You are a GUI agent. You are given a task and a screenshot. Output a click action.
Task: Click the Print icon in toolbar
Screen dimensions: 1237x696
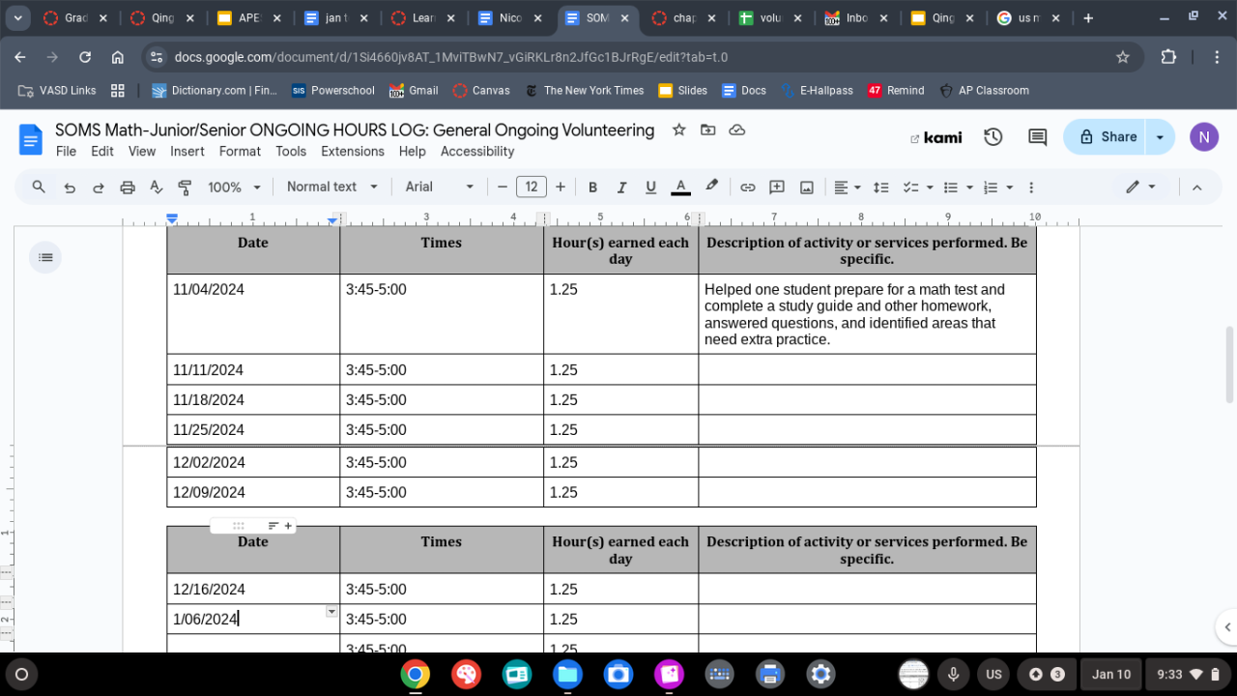[128, 188]
